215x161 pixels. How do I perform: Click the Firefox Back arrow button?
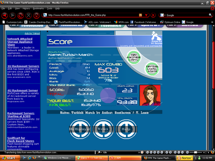point(5,15)
